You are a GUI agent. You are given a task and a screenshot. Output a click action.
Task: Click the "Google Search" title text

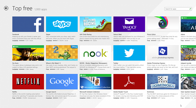click(51, 92)
